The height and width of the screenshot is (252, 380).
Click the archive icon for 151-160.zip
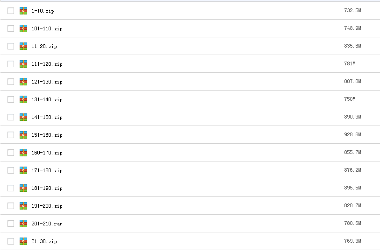click(x=23, y=135)
